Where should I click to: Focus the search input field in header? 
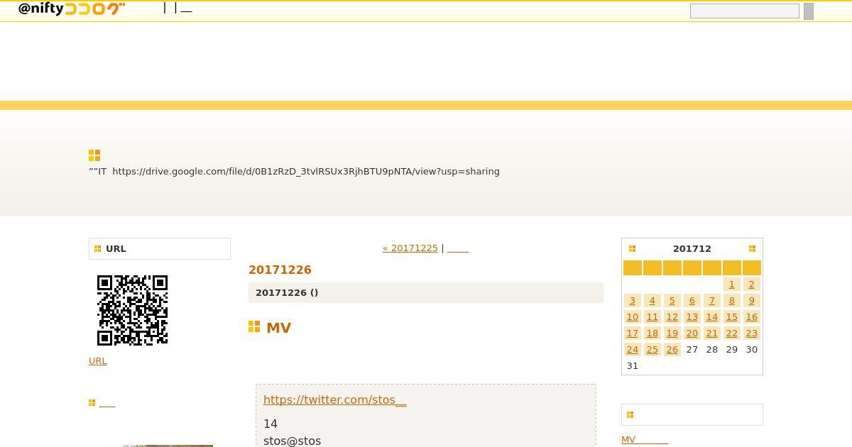click(745, 11)
